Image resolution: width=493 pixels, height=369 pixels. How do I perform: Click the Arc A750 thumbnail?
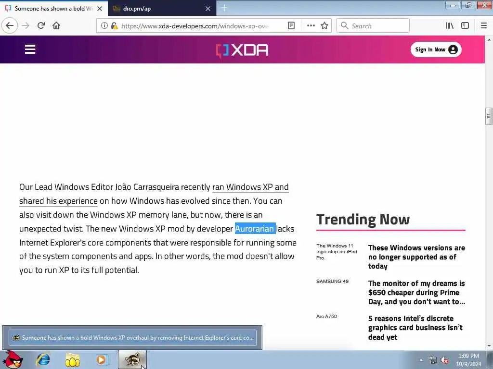pos(326,317)
